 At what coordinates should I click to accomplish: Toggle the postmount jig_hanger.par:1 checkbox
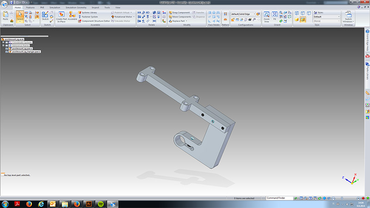tap(6, 52)
